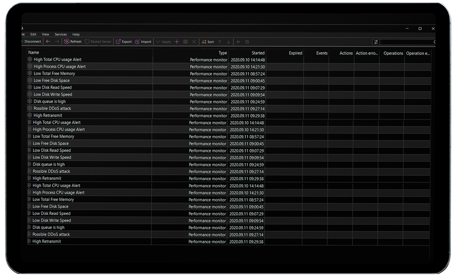Add a new item with the plus icon
Image resolution: width=456 pixels, height=276 pixels.
(x=177, y=41)
